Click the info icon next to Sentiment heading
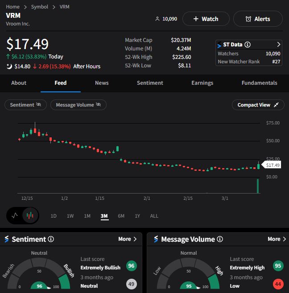 51,239
